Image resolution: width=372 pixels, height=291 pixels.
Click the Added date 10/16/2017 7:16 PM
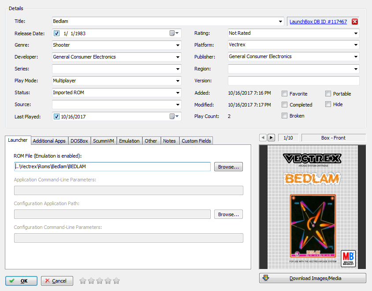(x=249, y=93)
